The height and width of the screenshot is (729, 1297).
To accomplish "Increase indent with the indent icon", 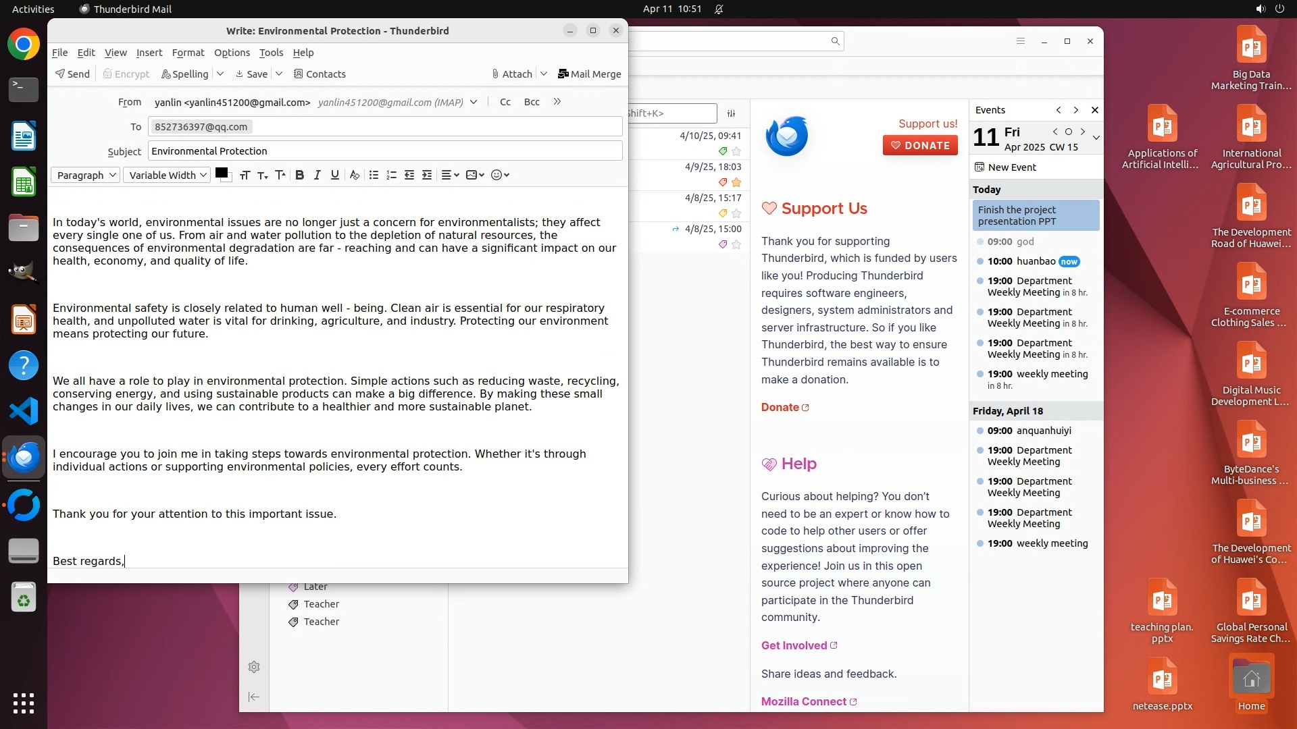I will 427,175.
